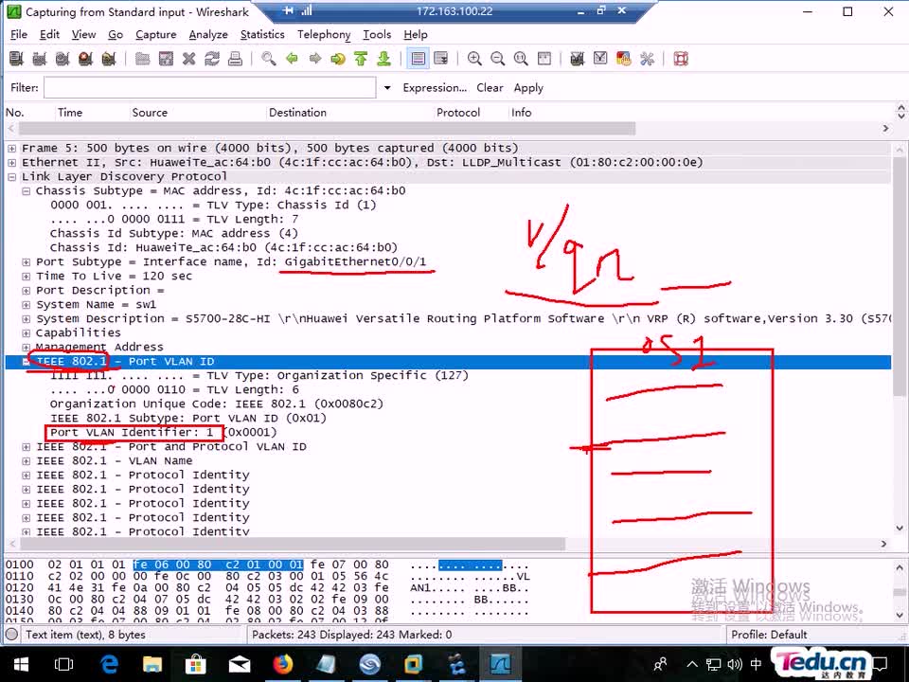Click the Expression... filter button
The height and width of the screenshot is (682, 909).
[x=435, y=87]
